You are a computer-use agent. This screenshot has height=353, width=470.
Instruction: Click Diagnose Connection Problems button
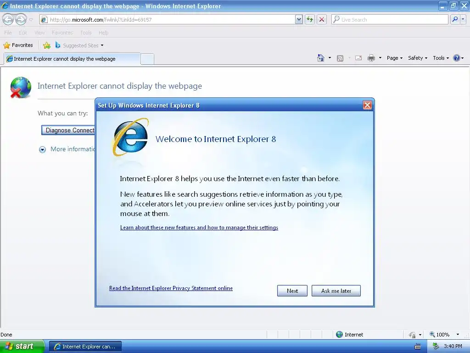coord(68,130)
